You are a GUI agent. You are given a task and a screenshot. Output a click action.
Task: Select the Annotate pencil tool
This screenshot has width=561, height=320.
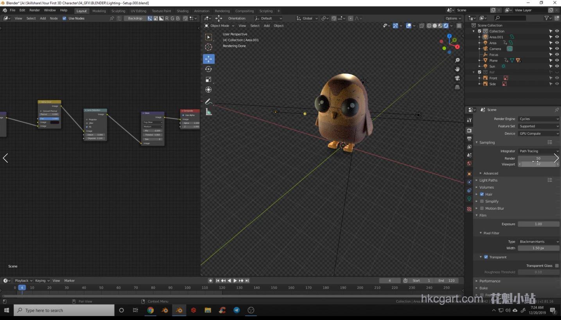[x=208, y=102]
